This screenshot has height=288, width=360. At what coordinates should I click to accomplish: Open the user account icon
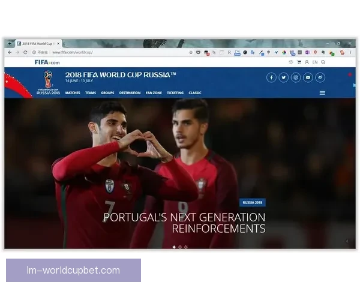coord(307,62)
